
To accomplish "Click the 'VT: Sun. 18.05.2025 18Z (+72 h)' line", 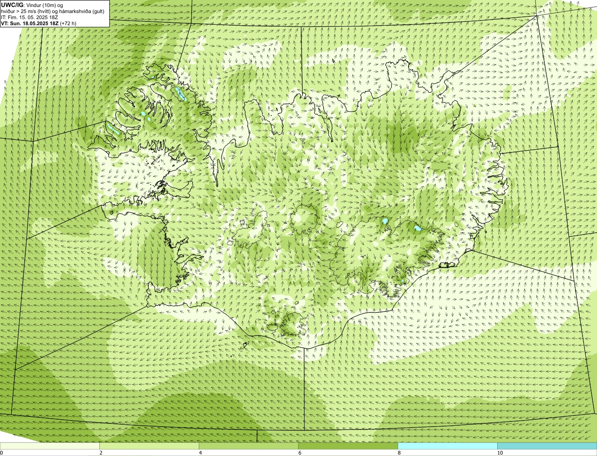I will (x=39, y=23).
